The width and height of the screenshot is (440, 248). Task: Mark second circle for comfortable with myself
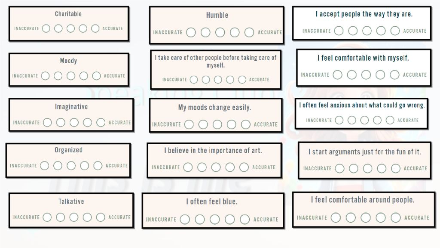coord(352,75)
